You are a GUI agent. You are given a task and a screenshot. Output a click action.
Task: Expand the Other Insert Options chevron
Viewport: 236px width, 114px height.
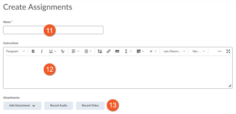click(x=156, y=51)
